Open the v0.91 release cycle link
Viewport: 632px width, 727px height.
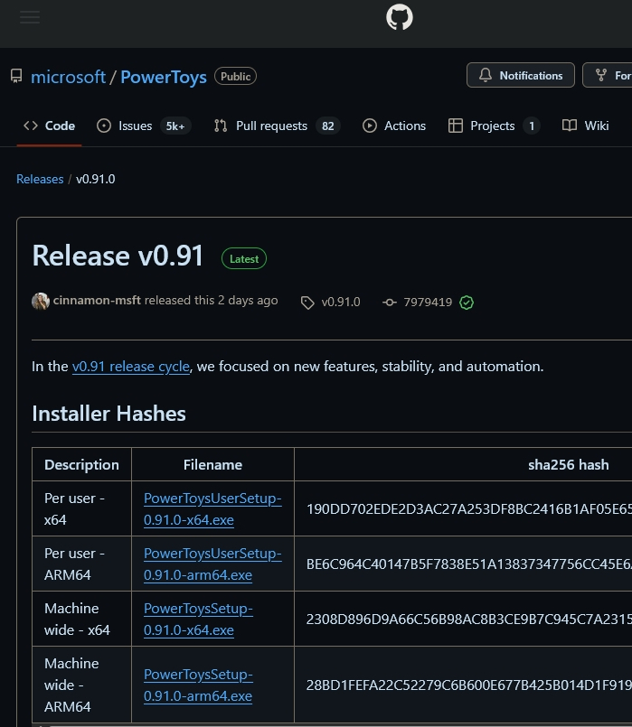[131, 367]
